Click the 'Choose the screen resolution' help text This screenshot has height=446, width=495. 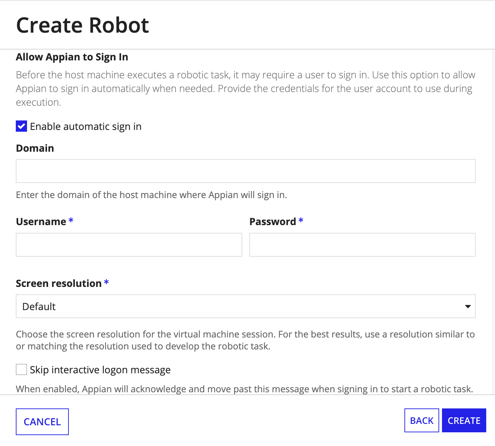[245, 340]
